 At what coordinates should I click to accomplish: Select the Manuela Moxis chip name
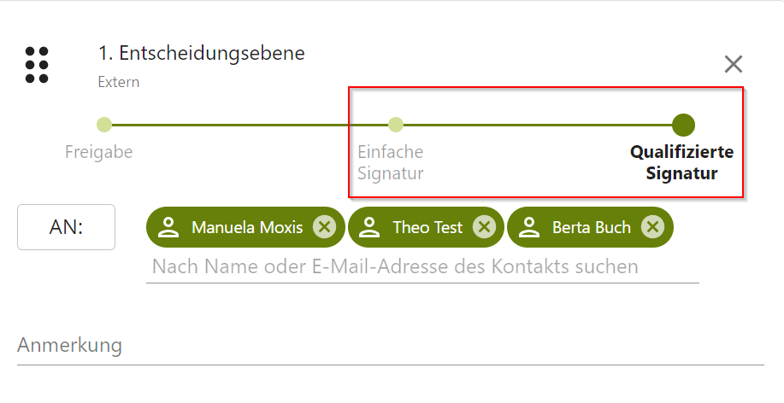pyautogui.click(x=247, y=227)
